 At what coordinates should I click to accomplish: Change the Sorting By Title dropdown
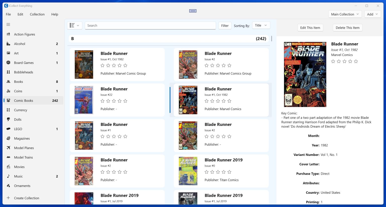tap(261, 25)
